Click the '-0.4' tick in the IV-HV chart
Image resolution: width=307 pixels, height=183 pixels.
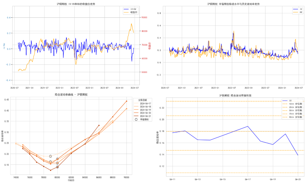[x=9, y=80]
